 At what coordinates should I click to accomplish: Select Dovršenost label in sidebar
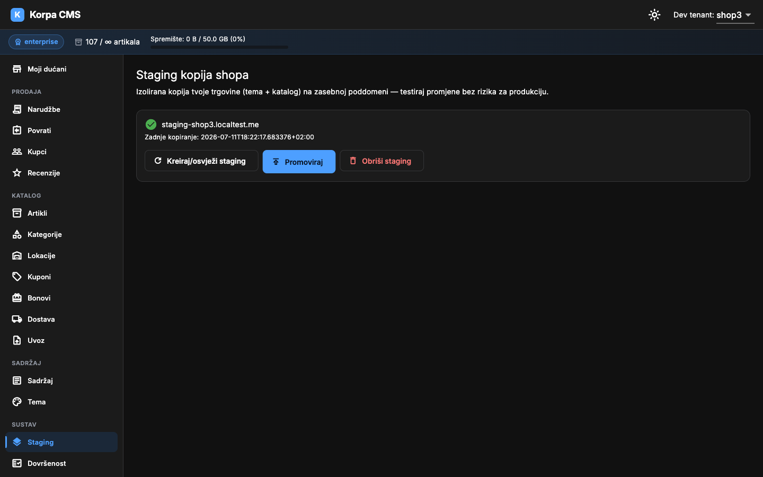point(47,463)
